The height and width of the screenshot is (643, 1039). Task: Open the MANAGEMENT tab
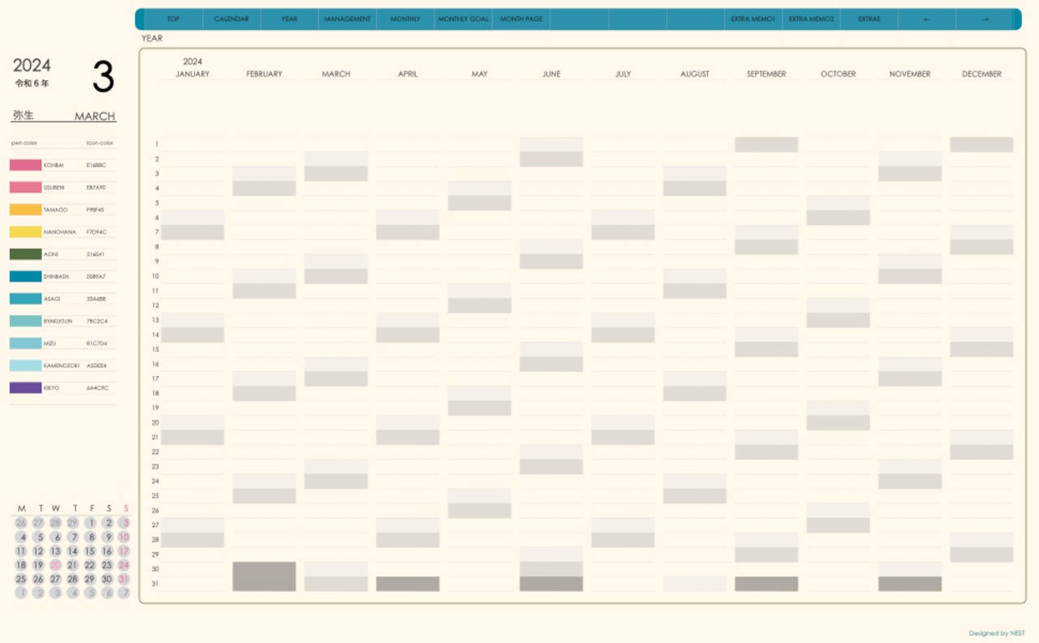[x=347, y=19]
